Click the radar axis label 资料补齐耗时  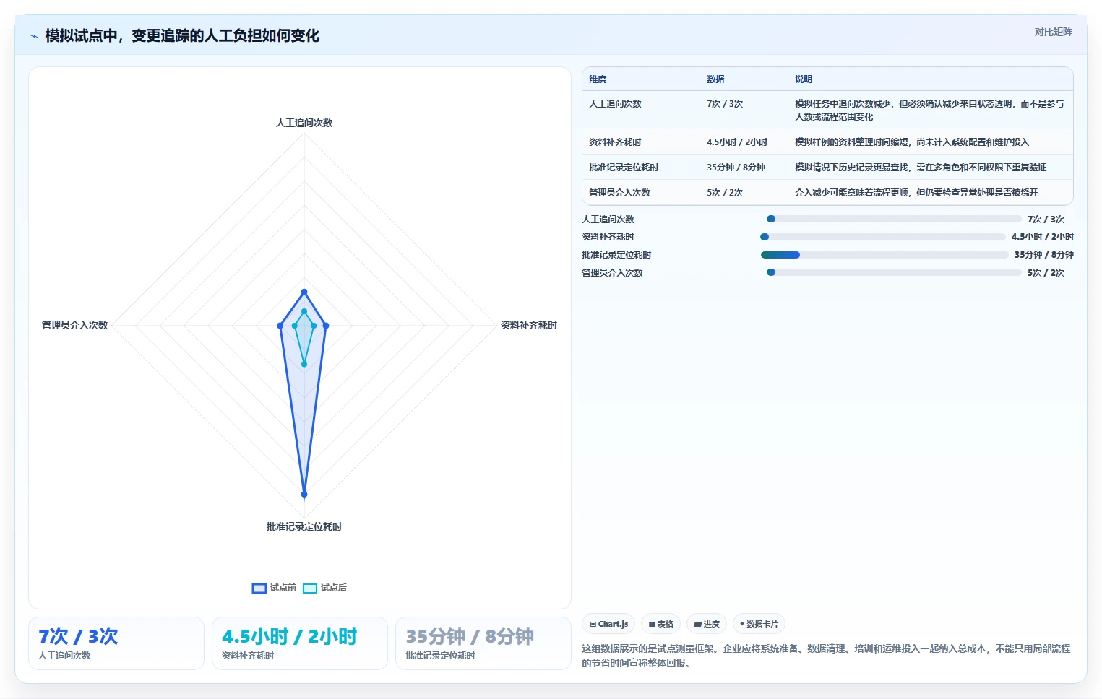pos(529,326)
